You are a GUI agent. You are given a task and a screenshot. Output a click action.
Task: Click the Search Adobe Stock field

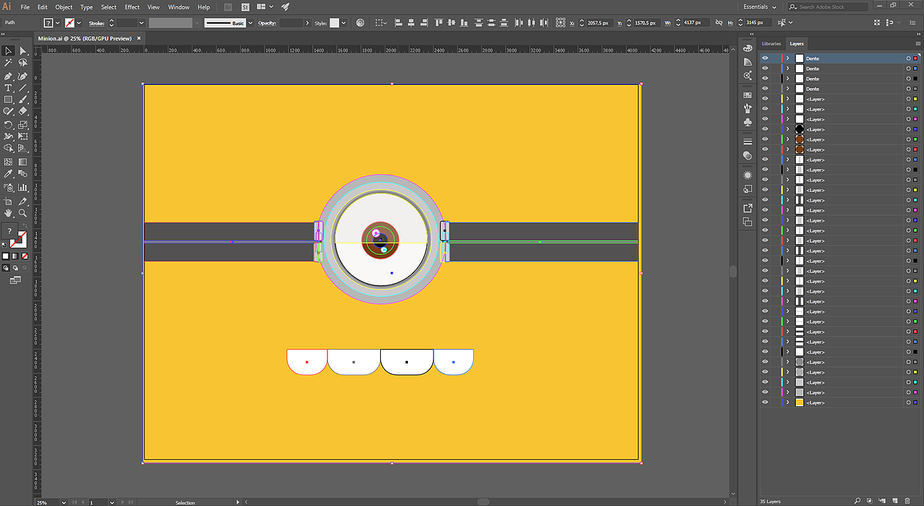coord(828,7)
